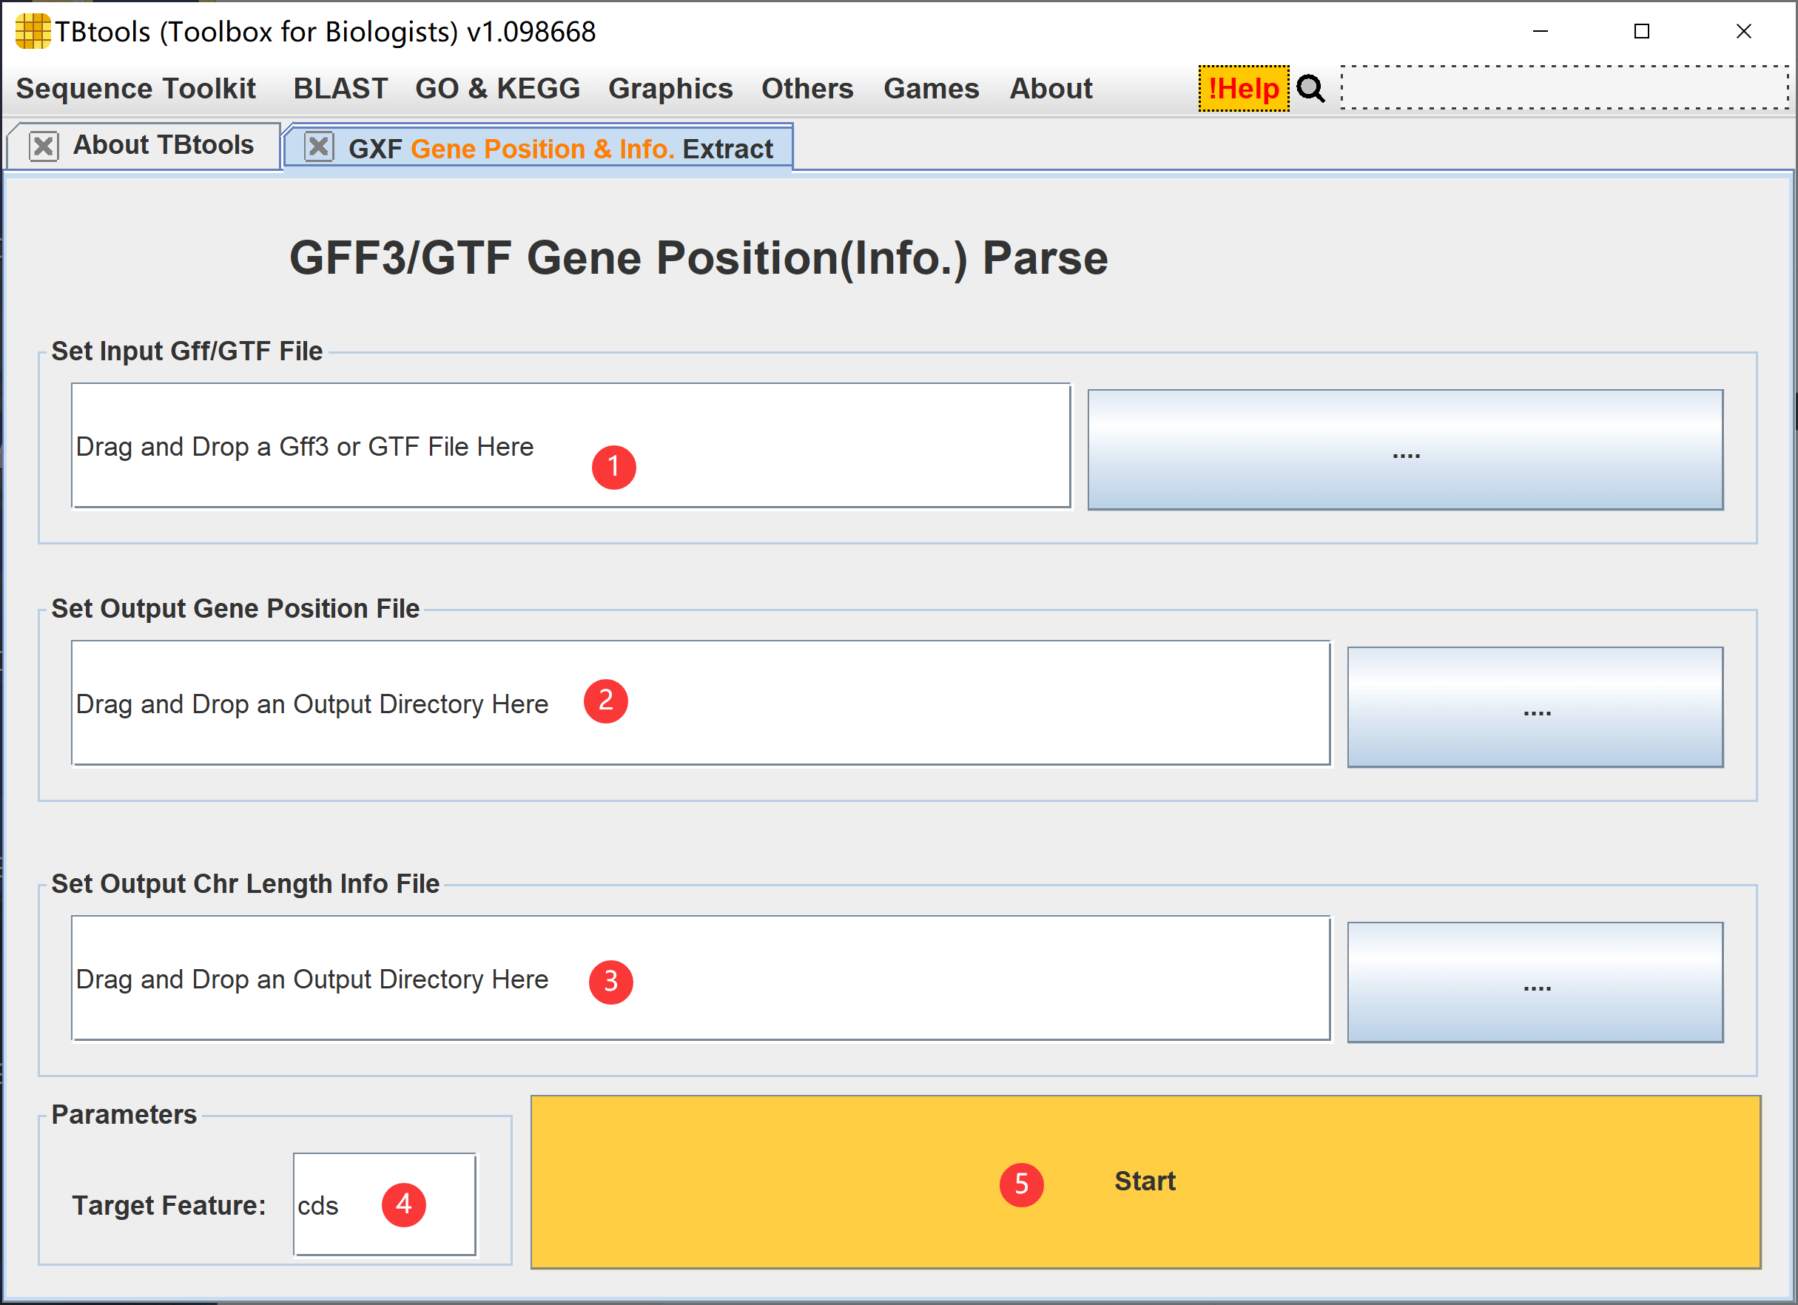Open the Others menu
Viewport: 1798px width, 1305px height.
(x=807, y=89)
